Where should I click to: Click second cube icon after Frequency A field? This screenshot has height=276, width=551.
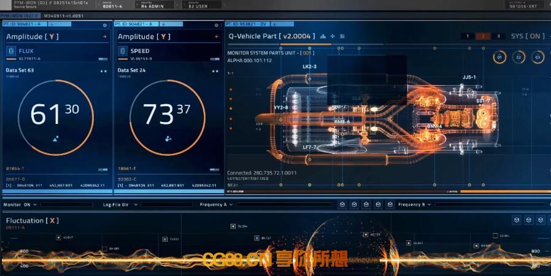click(354, 204)
